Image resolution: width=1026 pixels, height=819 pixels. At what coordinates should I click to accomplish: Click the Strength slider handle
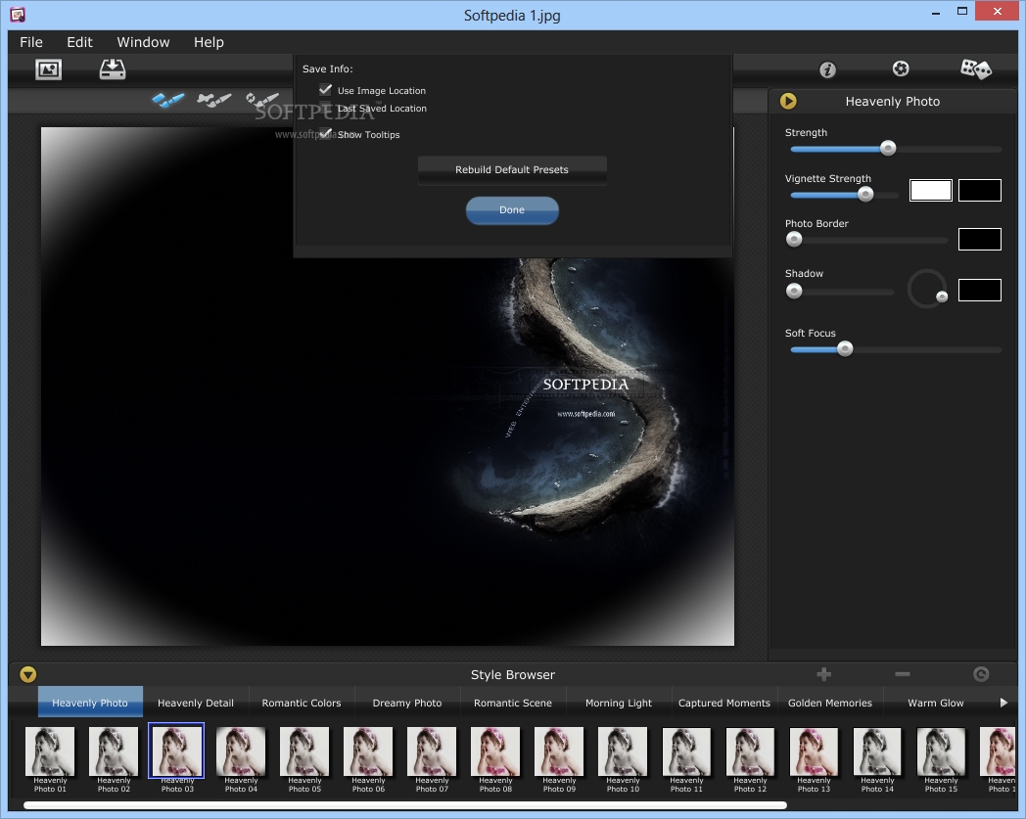coord(888,149)
